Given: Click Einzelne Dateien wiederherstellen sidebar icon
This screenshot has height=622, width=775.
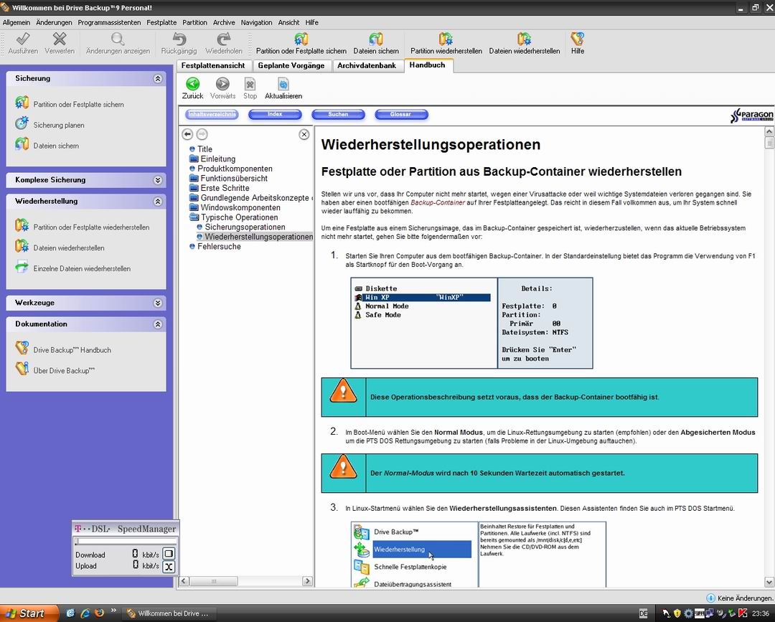Looking at the screenshot, I should 22,268.
